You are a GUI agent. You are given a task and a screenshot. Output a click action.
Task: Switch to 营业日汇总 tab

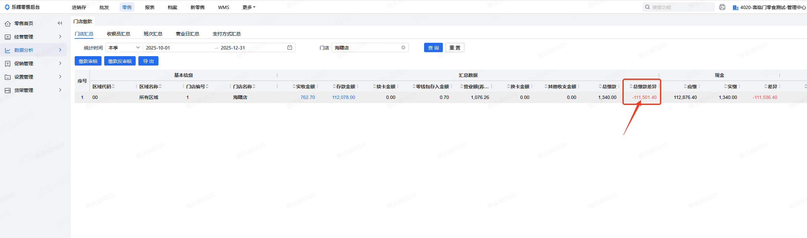click(188, 34)
